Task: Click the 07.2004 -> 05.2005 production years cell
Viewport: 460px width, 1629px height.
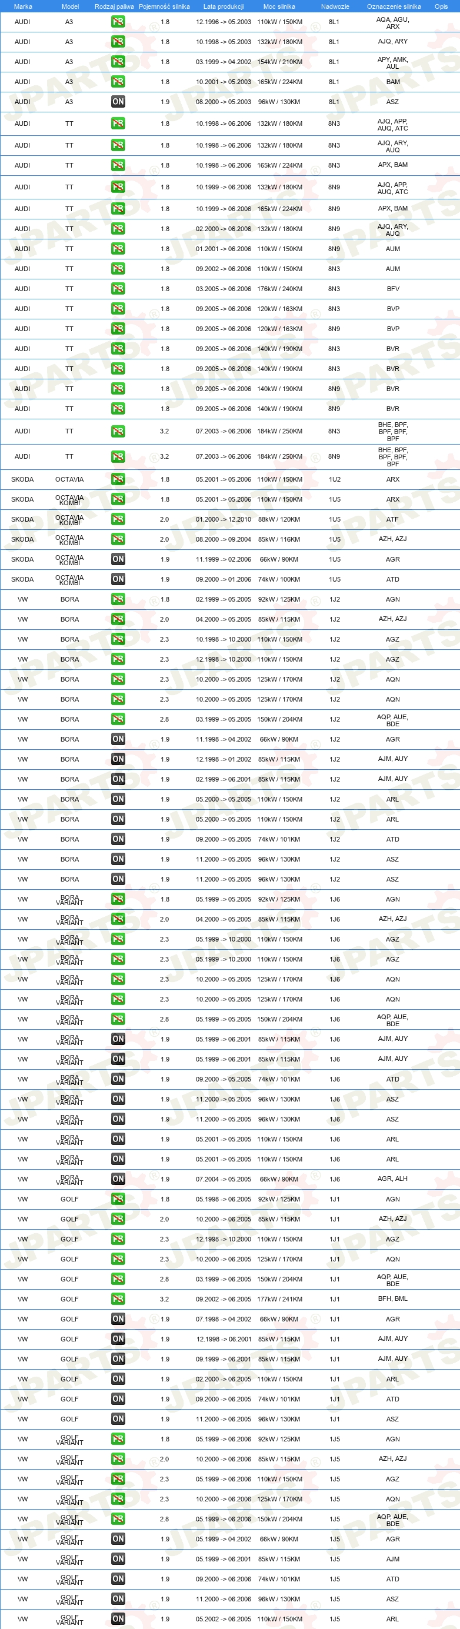Action: point(224,1179)
